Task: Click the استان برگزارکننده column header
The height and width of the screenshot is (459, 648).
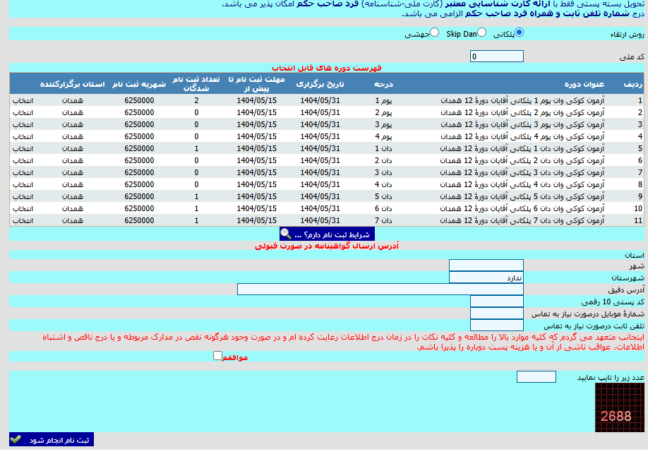Action: tap(72, 84)
